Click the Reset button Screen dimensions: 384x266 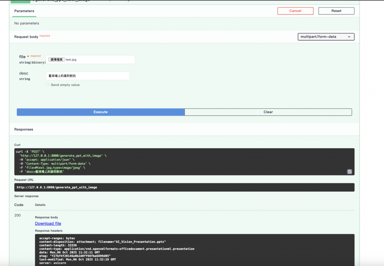336,11
